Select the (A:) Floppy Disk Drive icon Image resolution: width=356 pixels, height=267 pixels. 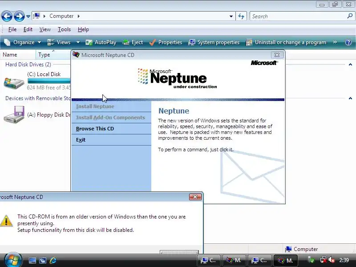point(14,114)
